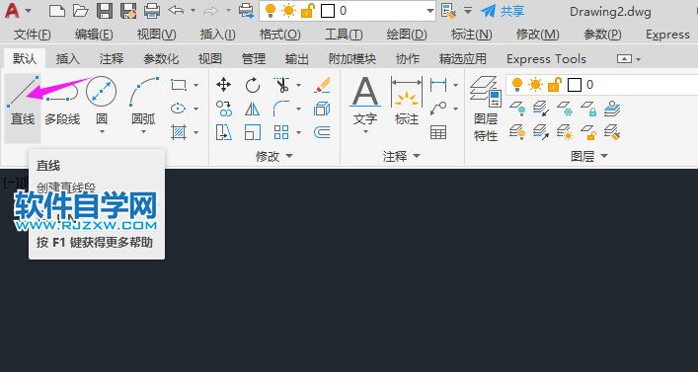Image resolution: width=698 pixels, height=372 pixels.
Task: Open the AutoCAD application menu logo
Action: point(12,11)
